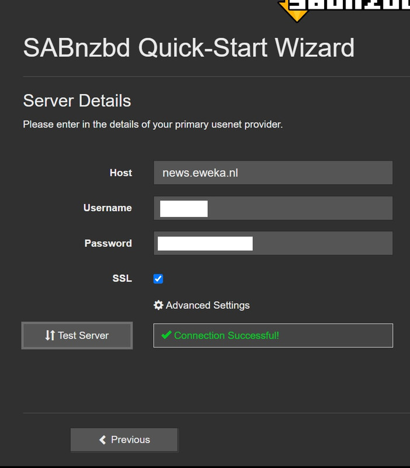Click the Host label
The image size is (410, 468).
click(x=121, y=173)
